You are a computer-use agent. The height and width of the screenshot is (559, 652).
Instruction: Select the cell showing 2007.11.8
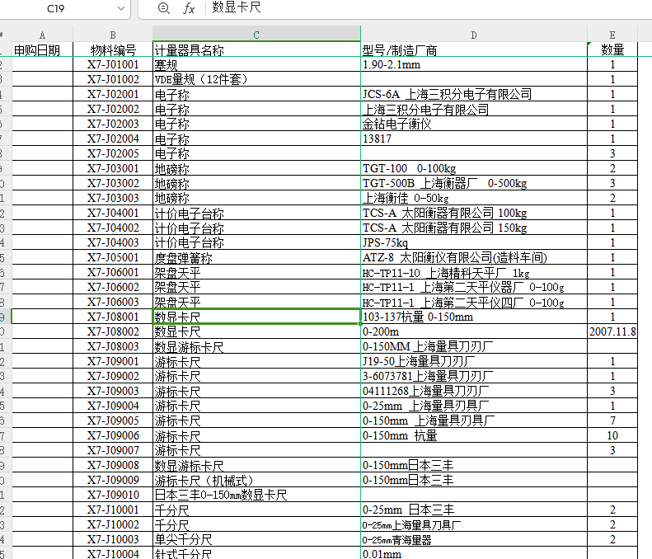click(x=612, y=331)
